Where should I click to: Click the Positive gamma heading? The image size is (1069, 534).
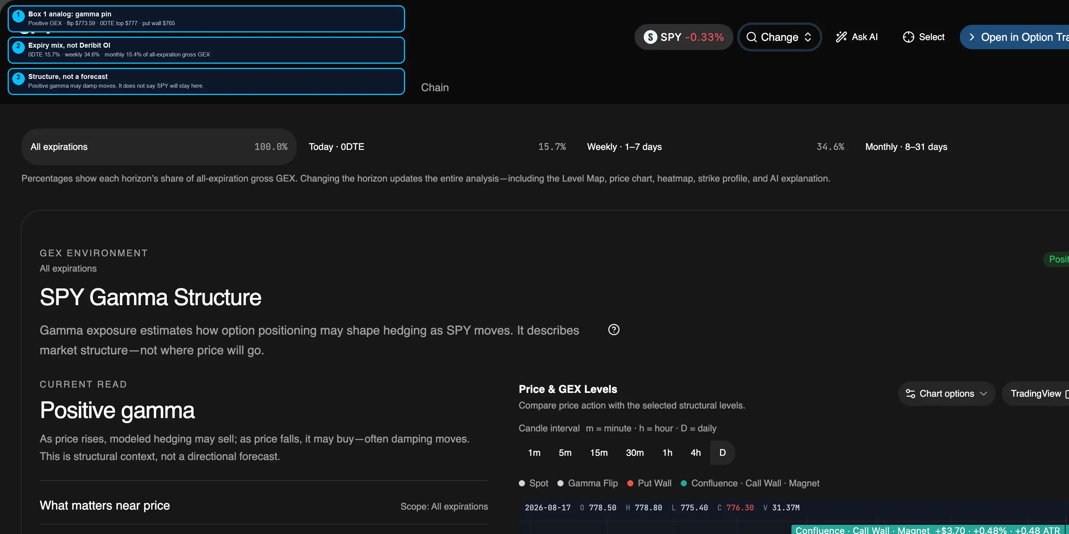117,410
